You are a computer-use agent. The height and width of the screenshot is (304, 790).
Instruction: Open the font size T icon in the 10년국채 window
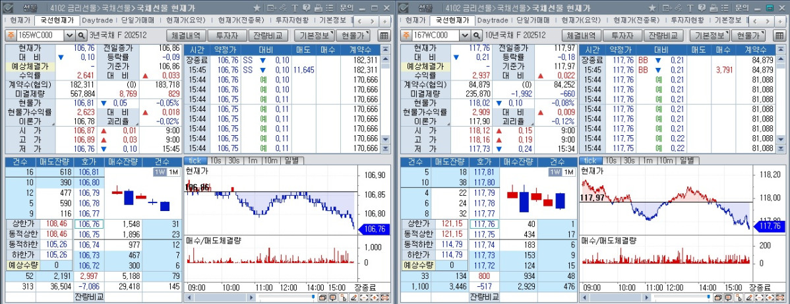point(690,8)
